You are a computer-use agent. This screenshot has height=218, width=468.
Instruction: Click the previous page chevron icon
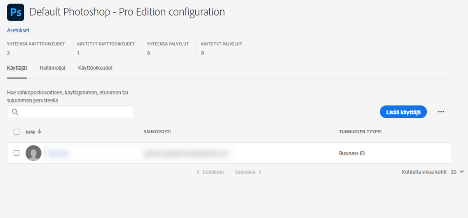[198, 172]
